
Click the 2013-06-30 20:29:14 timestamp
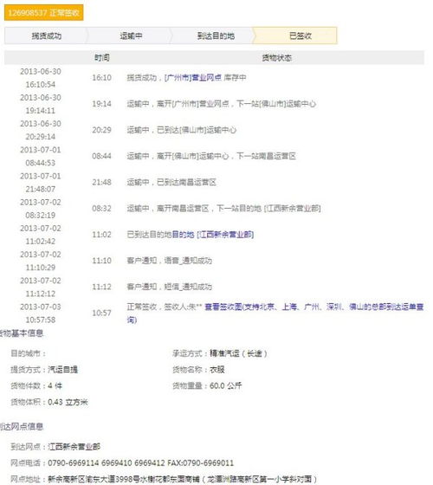tap(41, 130)
